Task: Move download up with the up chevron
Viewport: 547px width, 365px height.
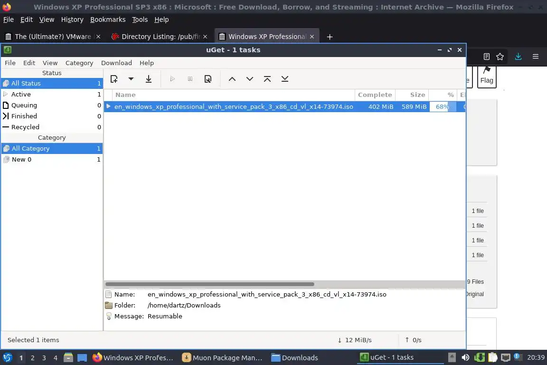Action: (232, 79)
